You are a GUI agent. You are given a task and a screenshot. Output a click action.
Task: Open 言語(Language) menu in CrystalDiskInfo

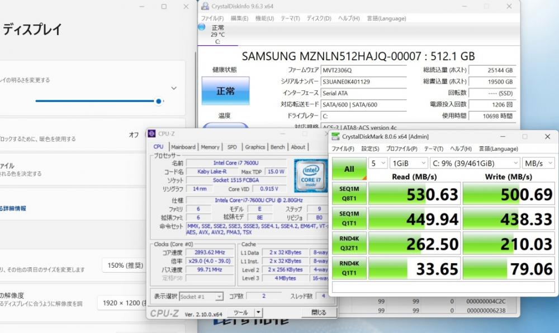[386, 18]
